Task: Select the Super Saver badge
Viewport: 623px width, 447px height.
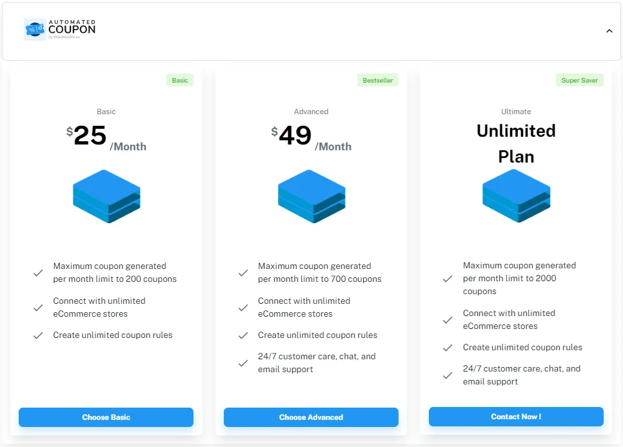Action: [579, 80]
